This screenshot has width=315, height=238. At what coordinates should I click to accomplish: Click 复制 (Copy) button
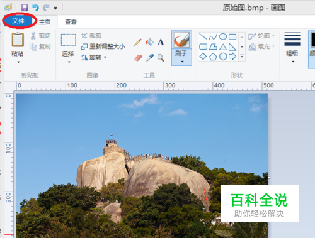[x=40, y=46]
